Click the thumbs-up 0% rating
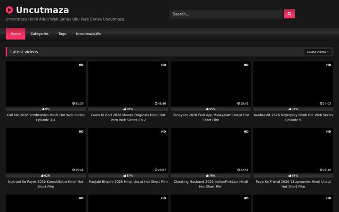 tap(46, 109)
